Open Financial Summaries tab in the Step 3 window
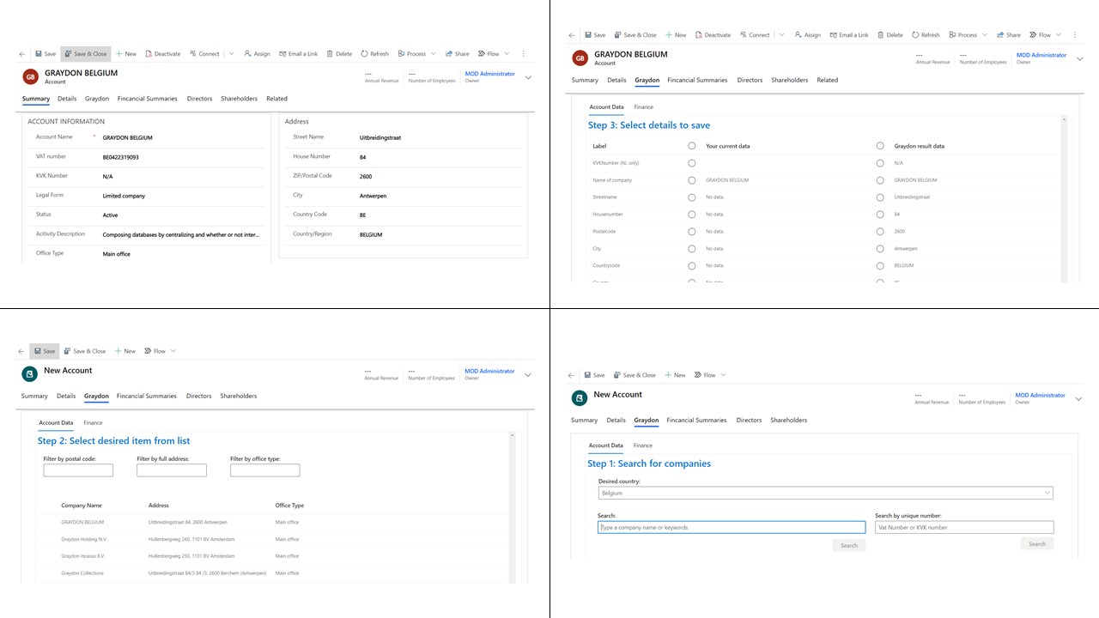Image resolution: width=1099 pixels, height=618 pixels. [x=697, y=80]
